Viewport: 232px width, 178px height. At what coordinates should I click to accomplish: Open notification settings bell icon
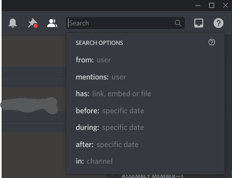pyautogui.click(x=13, y=23)
